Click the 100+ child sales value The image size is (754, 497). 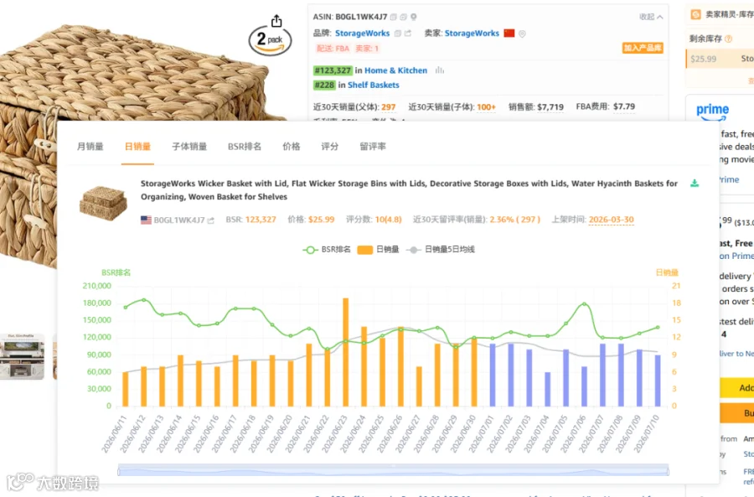tap(486, 106)
